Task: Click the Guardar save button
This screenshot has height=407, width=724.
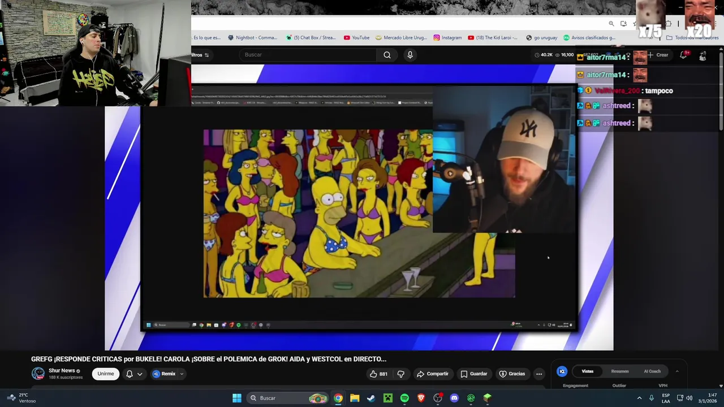Action: click(474, 374)
